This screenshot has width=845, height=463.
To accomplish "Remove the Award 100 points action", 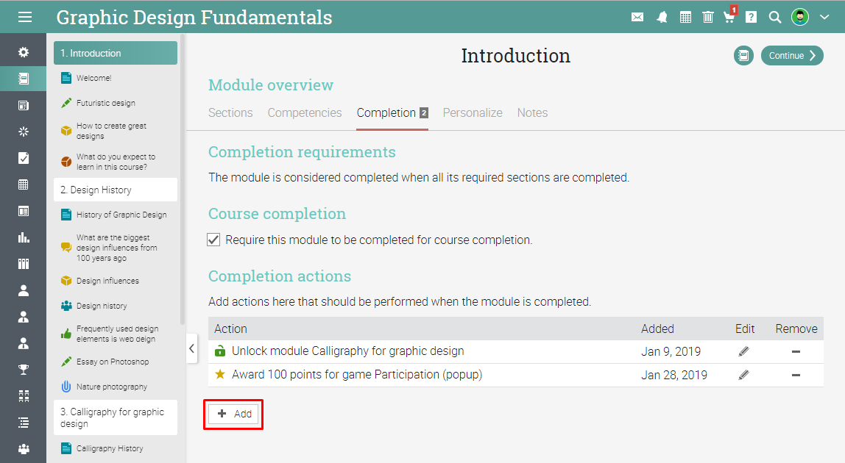I will click(796, 375).
